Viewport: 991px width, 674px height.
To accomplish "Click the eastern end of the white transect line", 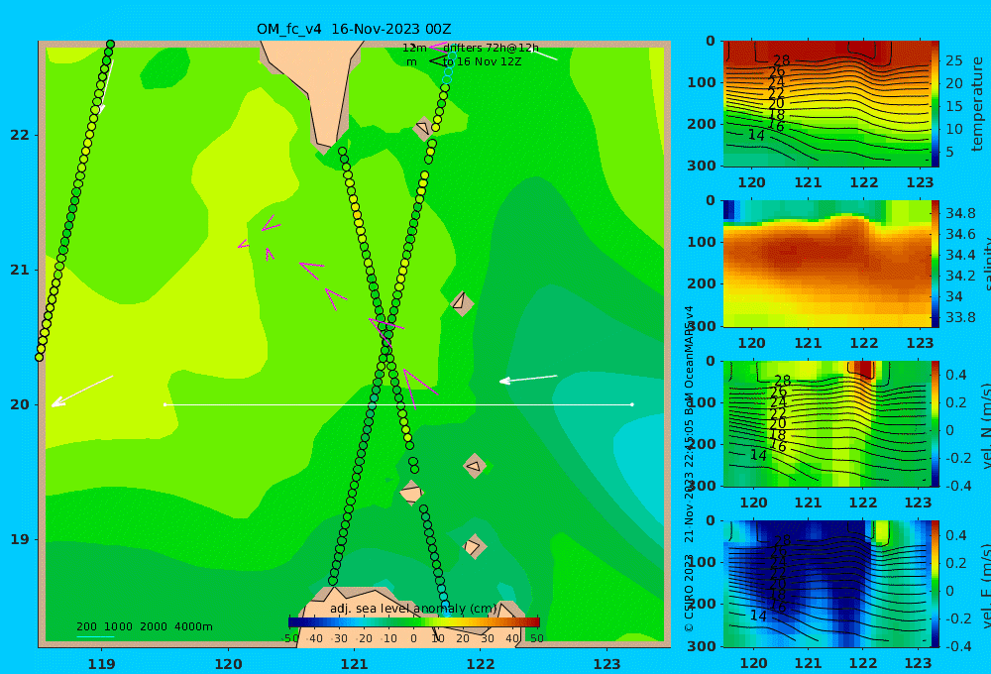I will coord(632,404).
